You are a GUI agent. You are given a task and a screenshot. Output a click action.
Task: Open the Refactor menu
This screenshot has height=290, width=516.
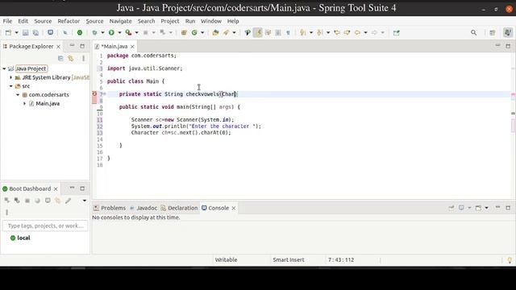coord(69,21)
